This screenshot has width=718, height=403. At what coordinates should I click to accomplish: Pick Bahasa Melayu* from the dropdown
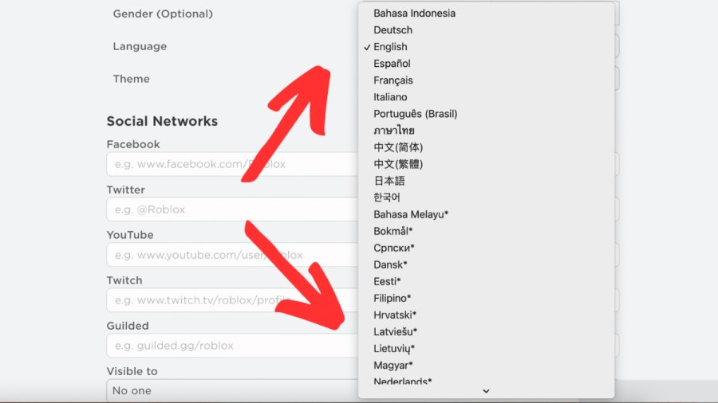coord(411,214)
